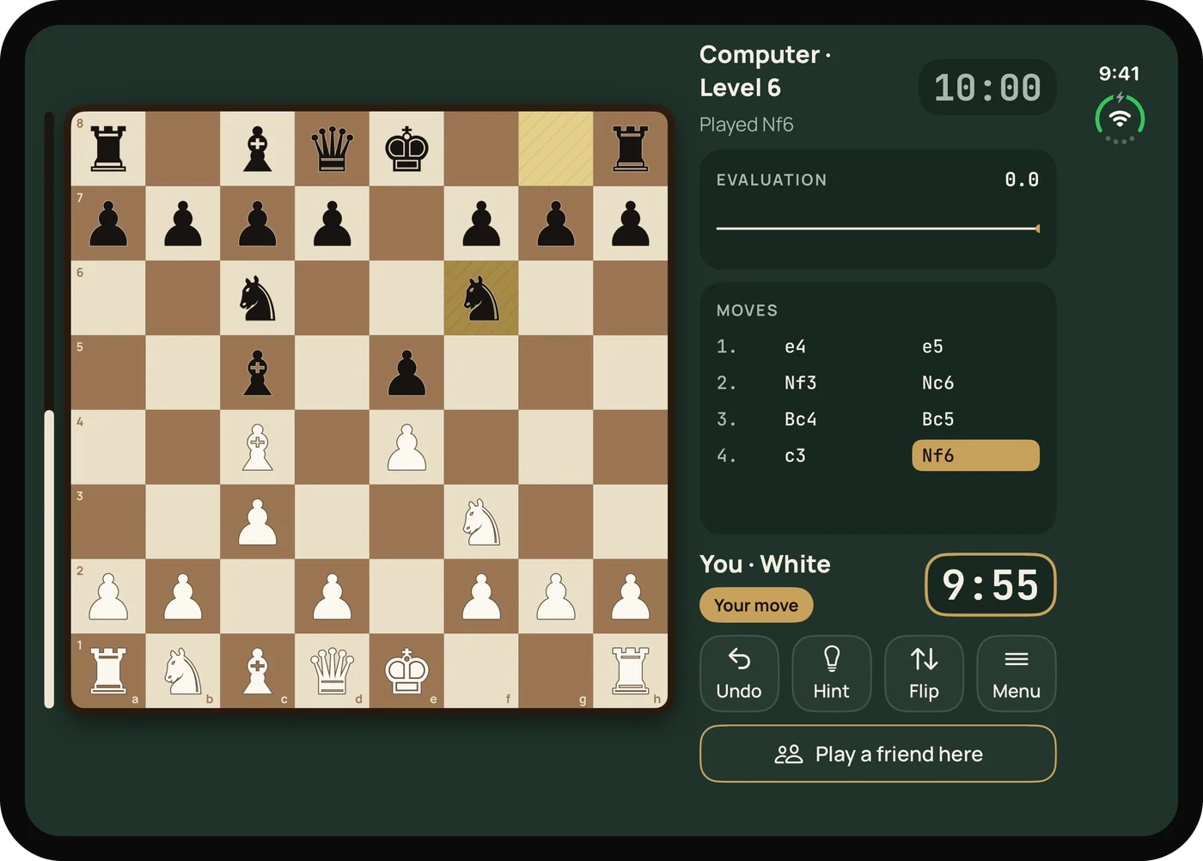1203x861 pixels.
Task: Request a move hint
Action: 831,674
